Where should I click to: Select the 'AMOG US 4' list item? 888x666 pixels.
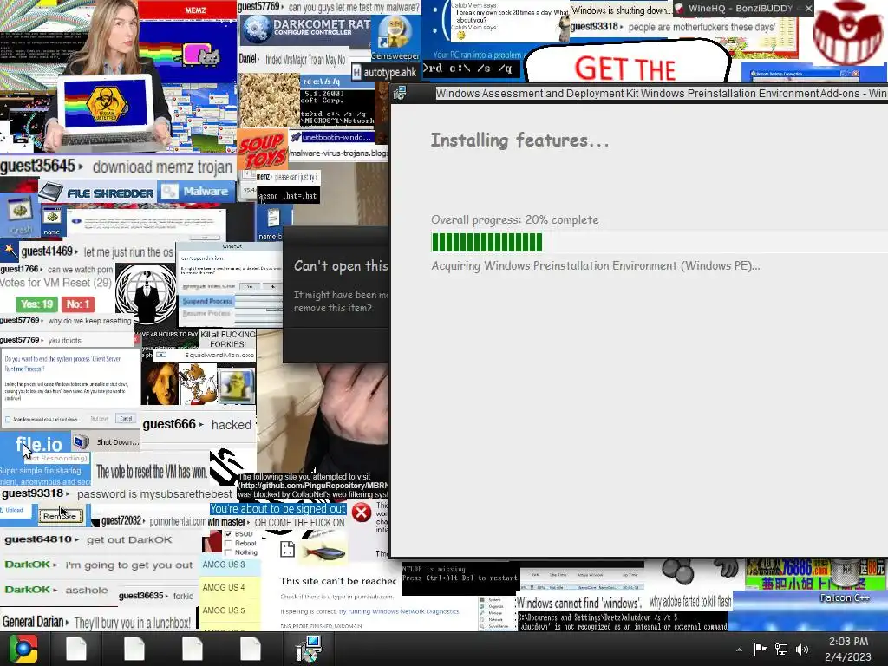(230, 588)
